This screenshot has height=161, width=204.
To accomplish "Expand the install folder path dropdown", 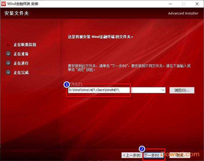I will (x=163, y=90).
